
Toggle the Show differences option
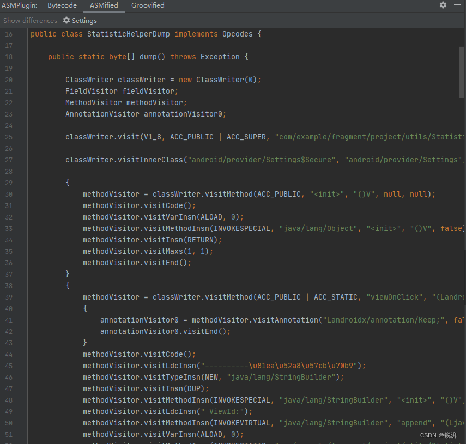click(30, 20)
